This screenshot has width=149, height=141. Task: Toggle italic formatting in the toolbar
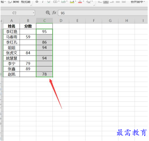tap(43, 2)
